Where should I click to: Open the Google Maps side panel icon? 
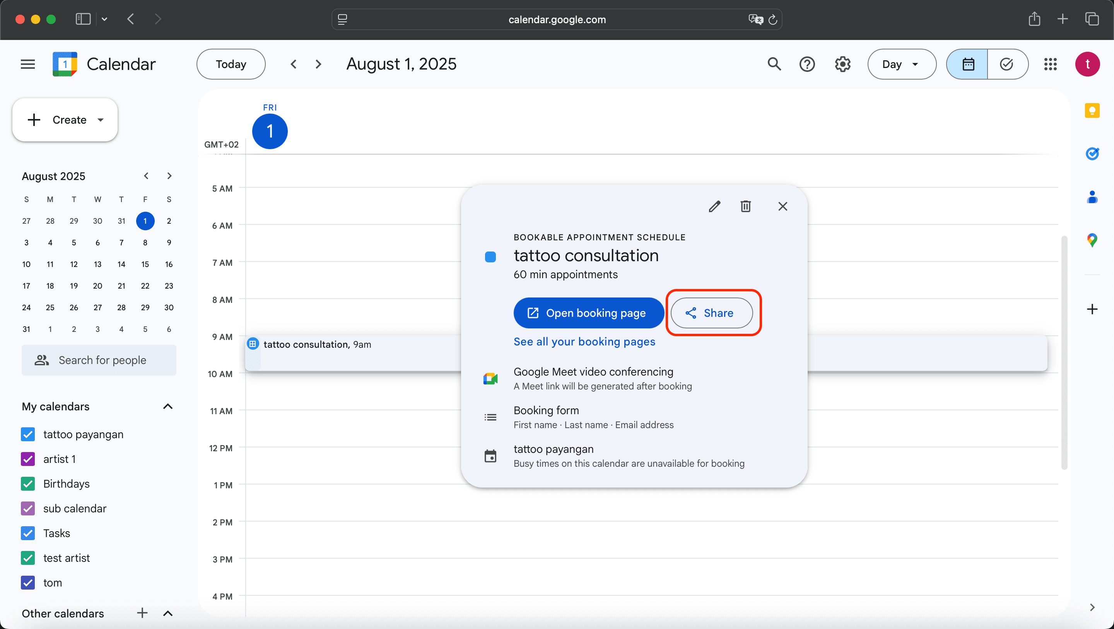pos(1092,240)
